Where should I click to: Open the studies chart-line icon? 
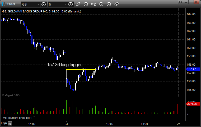pos(86,4)
